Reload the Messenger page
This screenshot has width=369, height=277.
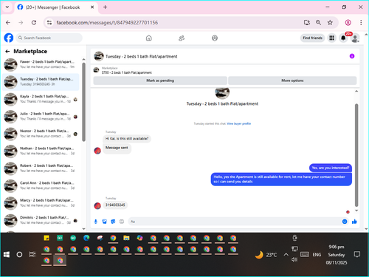pos(34,23)
